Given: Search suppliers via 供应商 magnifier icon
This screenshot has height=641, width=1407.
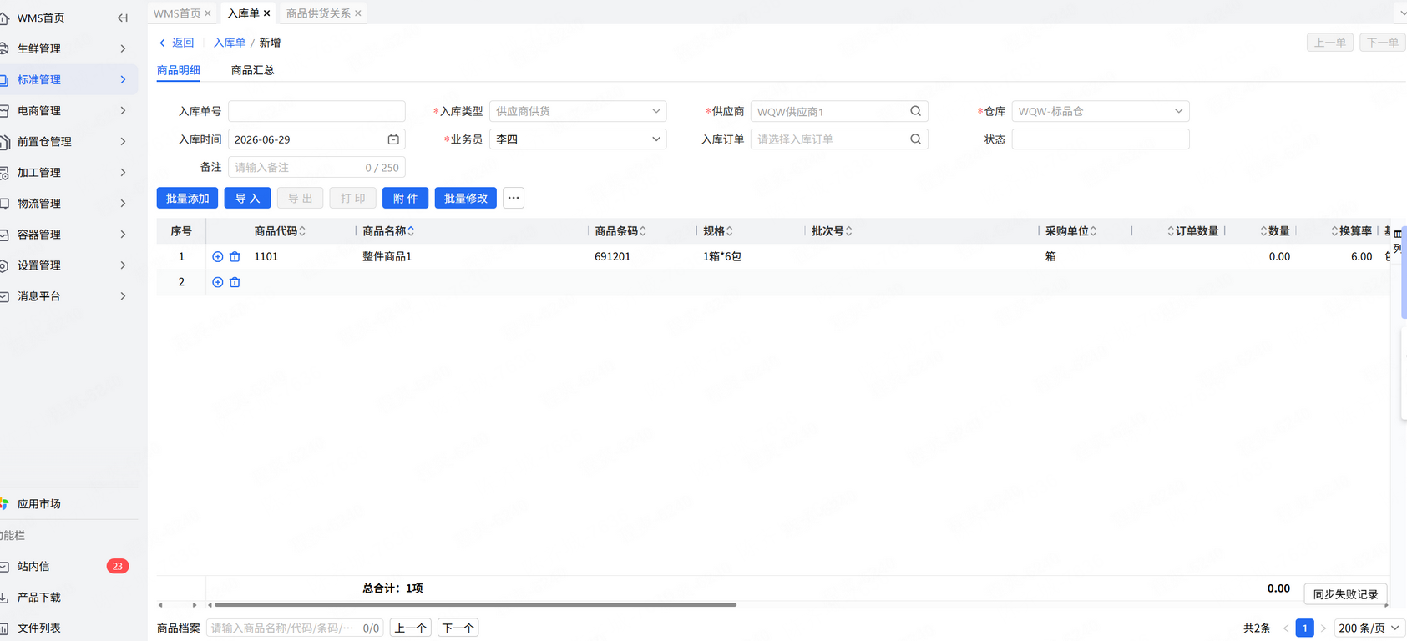Looking at the screenshot, I should point(915,111).
